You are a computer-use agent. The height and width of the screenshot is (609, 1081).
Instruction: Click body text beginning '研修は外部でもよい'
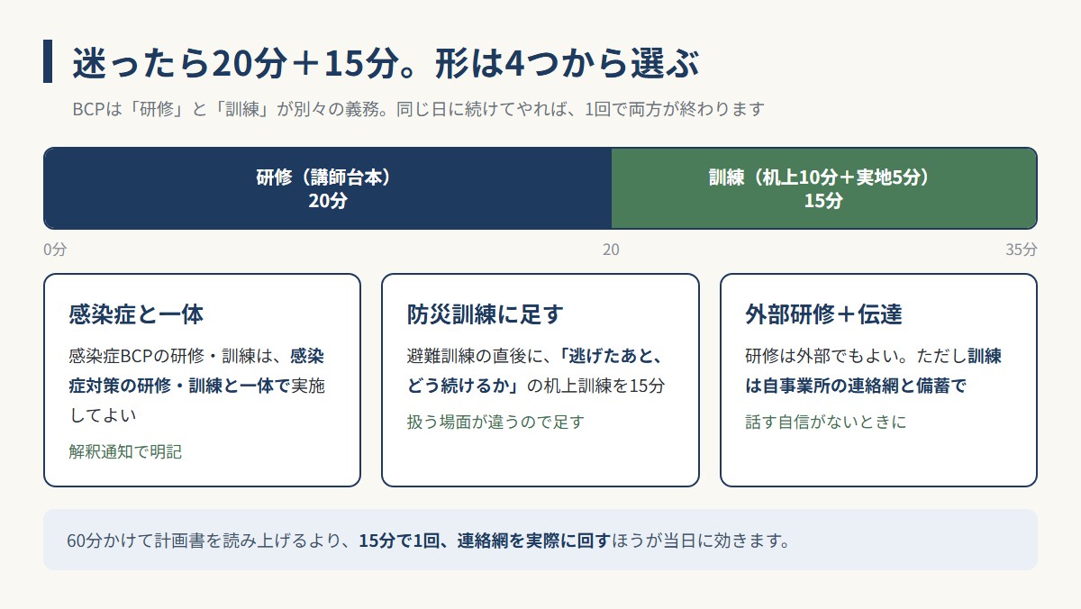pyautogui.click(x=873, y=370)
